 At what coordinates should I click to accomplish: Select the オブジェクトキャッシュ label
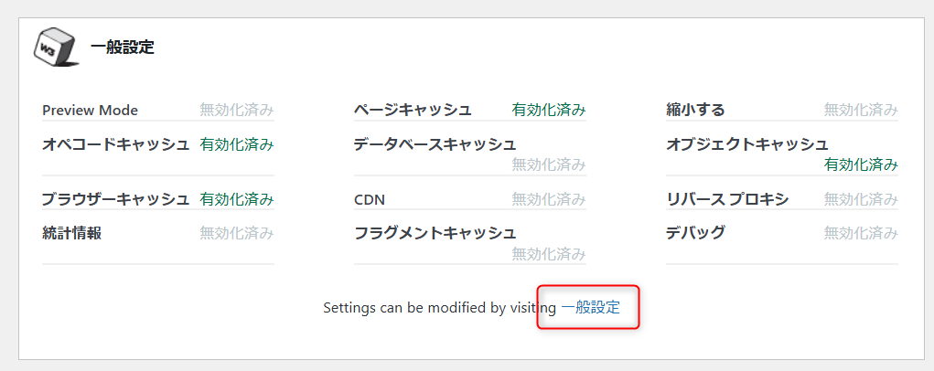(747, 144)
